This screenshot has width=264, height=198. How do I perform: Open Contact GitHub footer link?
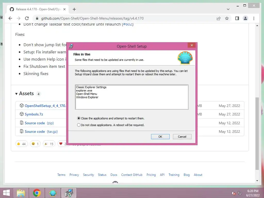pyautogui.click(x=132, y=175)
